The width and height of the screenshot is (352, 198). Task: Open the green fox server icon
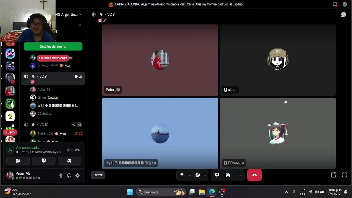pos(10,104)
